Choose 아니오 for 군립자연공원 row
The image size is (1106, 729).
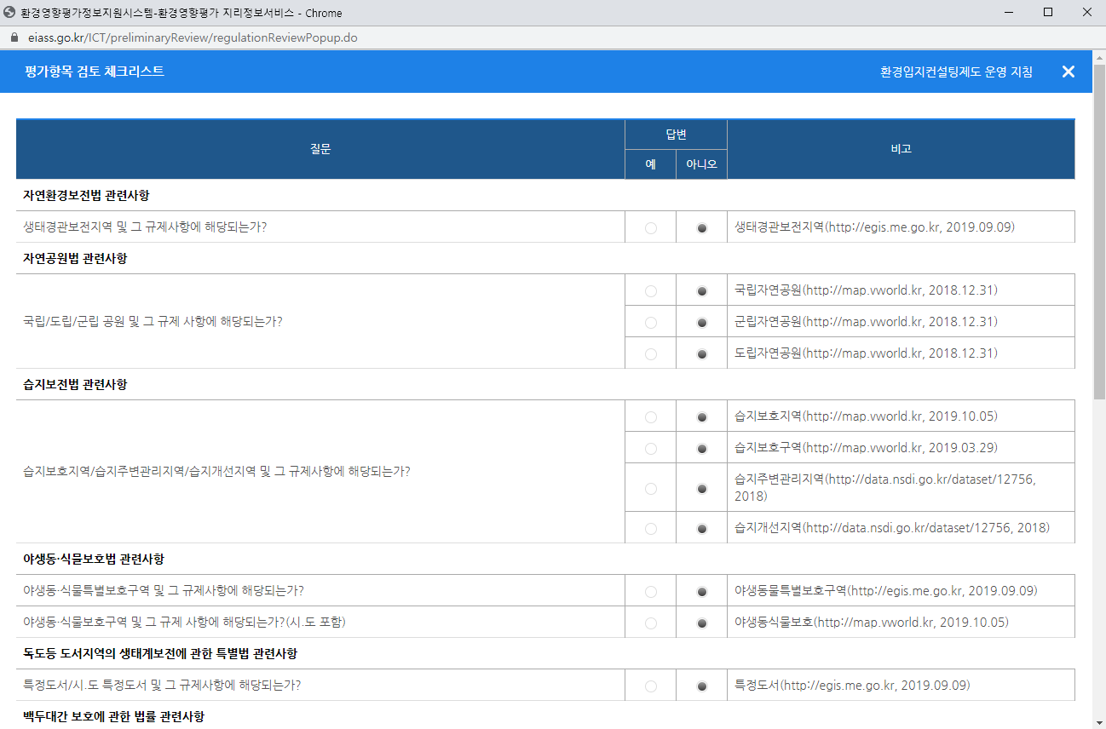point(701,323)
